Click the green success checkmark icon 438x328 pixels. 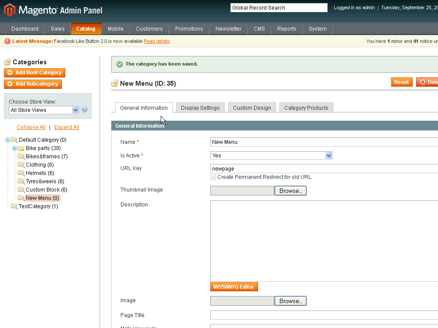click(x=120, y=64)
